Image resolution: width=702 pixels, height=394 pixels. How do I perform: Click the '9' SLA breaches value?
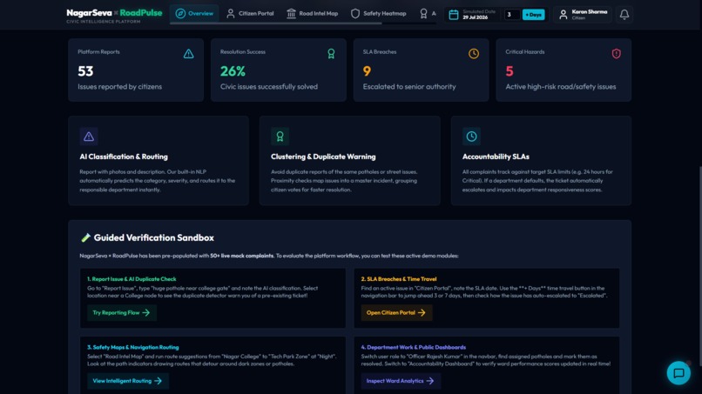pyautogui.click(x=367, y=71)
